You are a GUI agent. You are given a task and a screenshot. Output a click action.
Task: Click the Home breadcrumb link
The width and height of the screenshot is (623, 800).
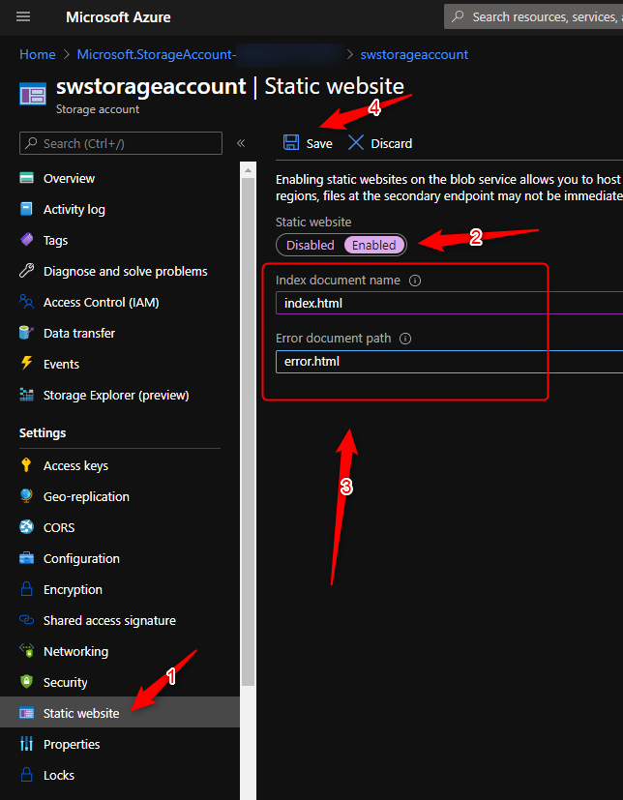click(38, 54)
